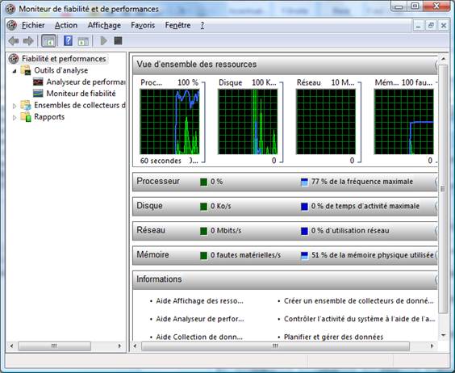455x373 pixels.
Task: Click blue swatch beside temps d'activité maximale
Action: coord(304,206)
